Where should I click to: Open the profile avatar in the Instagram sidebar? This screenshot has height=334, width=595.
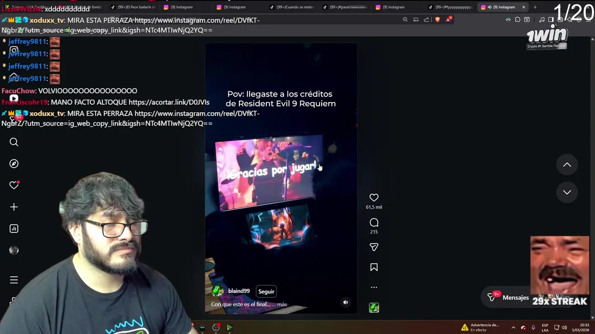[14, 250]
